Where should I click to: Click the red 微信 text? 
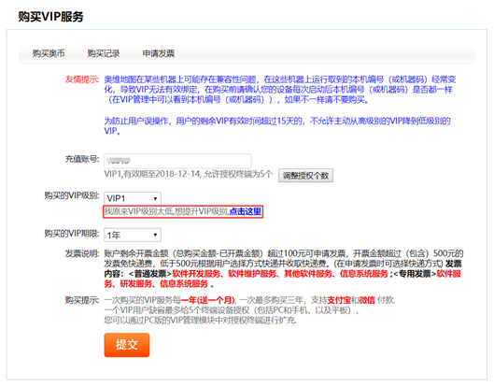367,300
